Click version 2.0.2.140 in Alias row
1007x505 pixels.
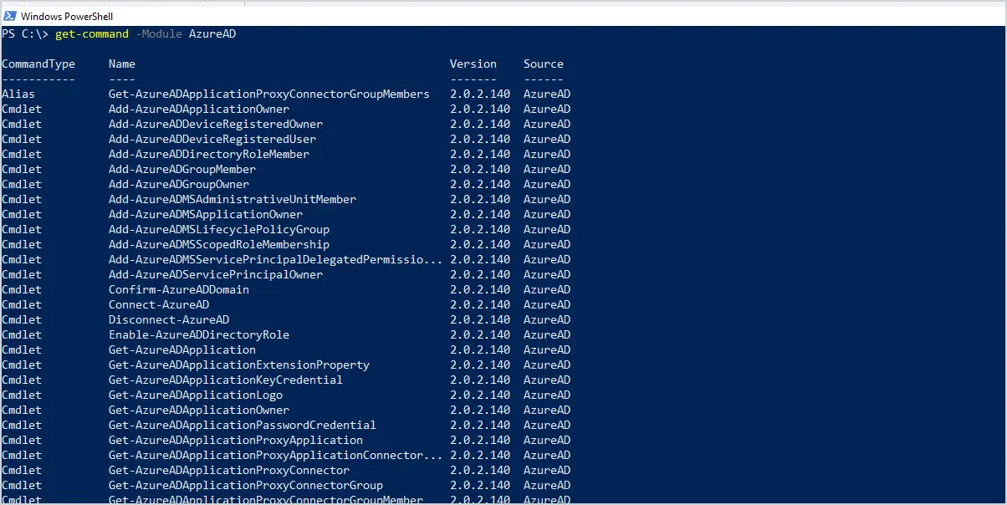click(x=480, y=94)
